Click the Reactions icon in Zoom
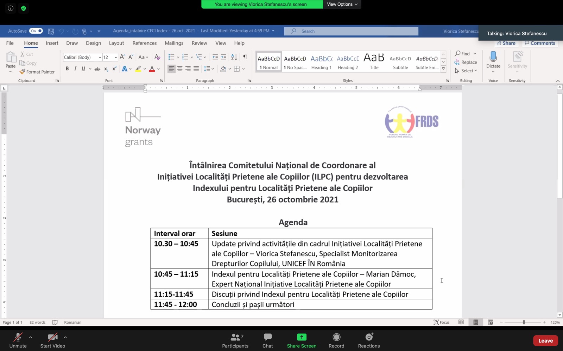 (x=369, y=340)
